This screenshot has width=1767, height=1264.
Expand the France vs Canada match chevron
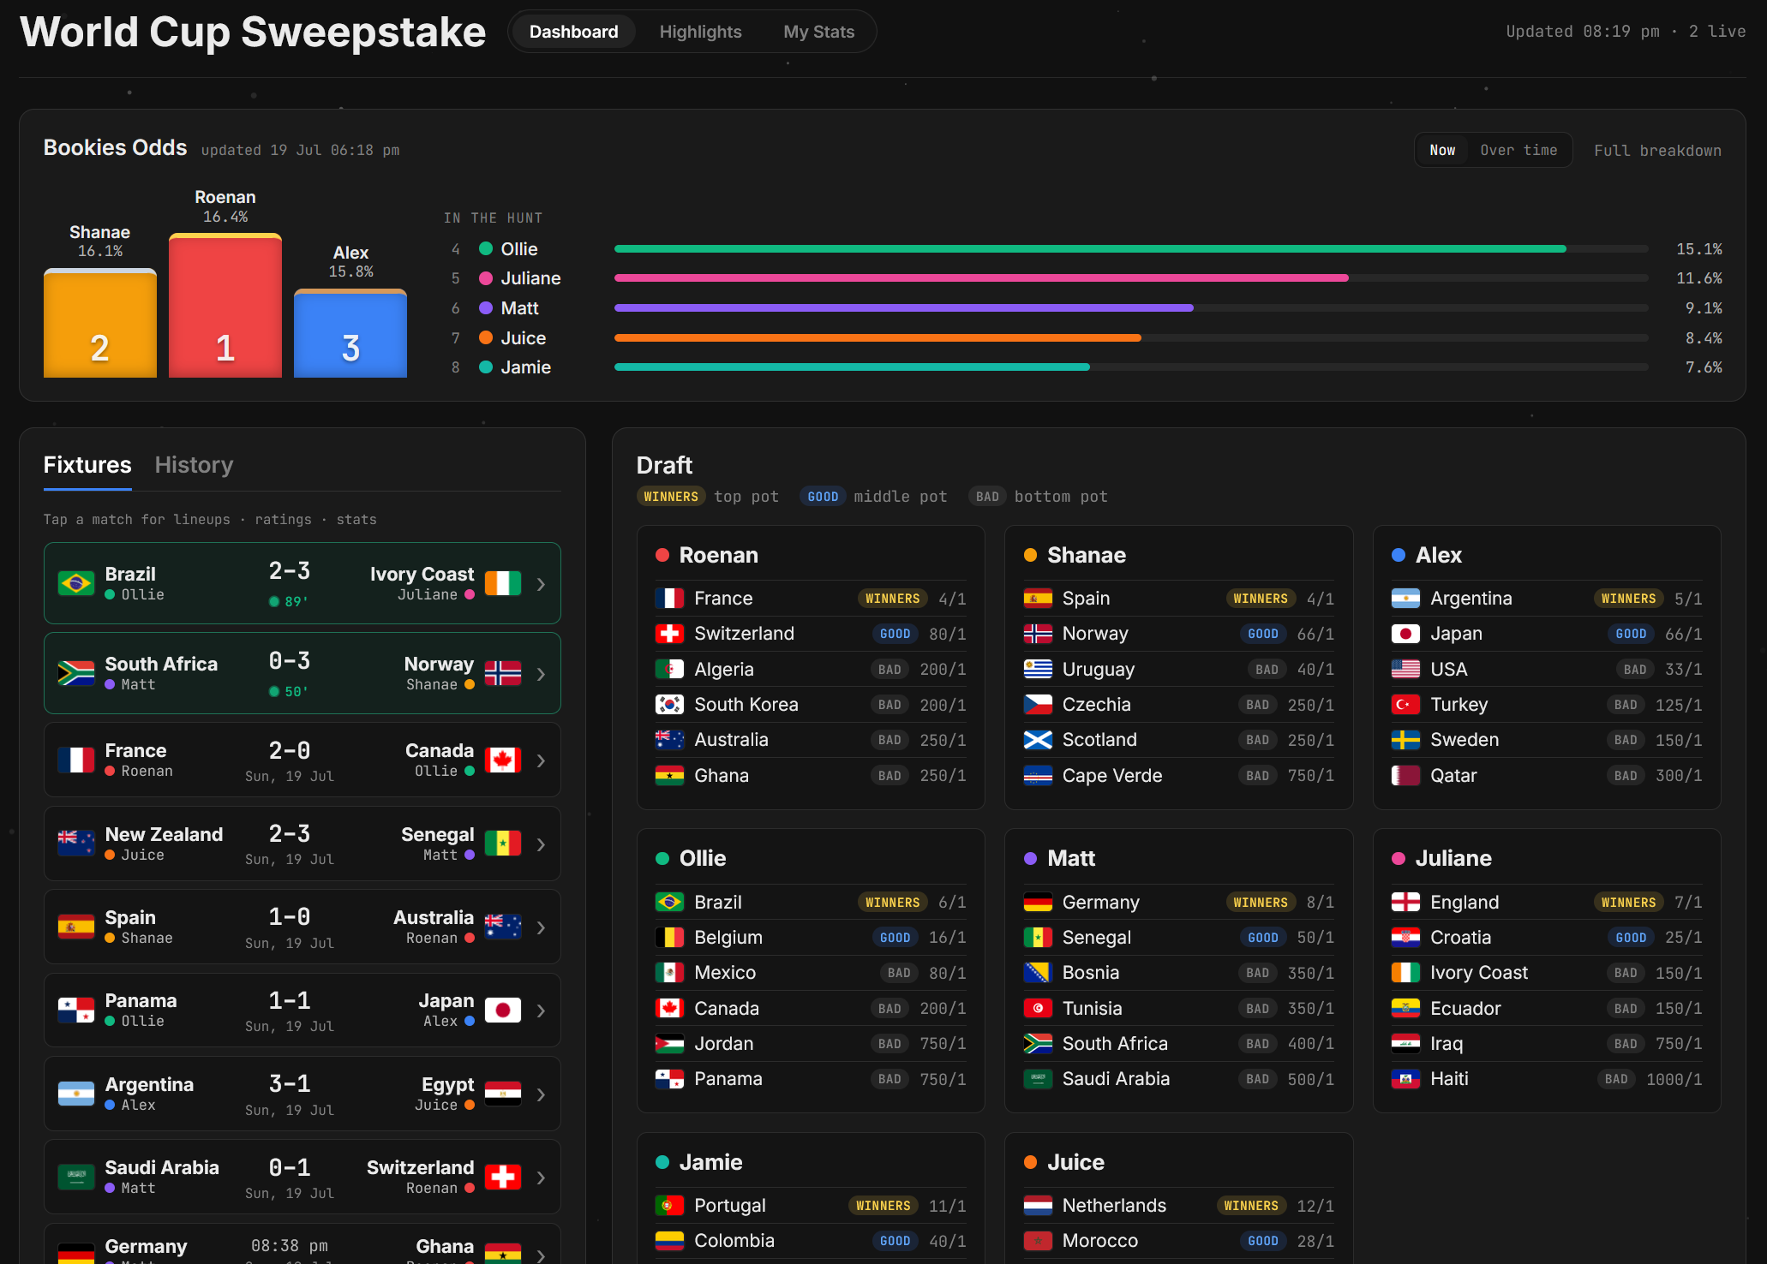541,760
